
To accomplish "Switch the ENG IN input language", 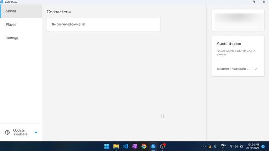I will pos(223,146).
